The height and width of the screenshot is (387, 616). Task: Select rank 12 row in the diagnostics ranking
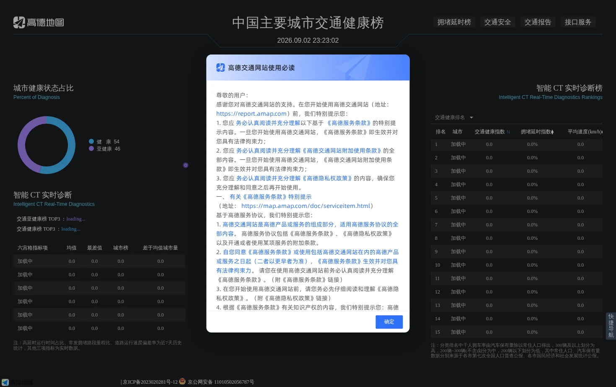click(x=517, y=292)
